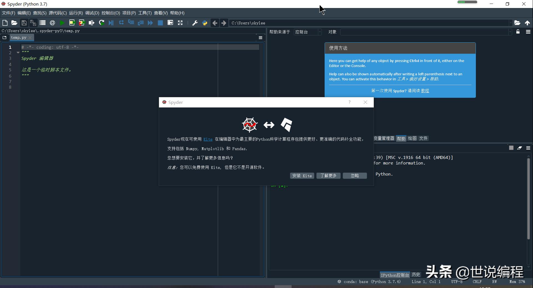Expand the working directory path dropdown
This screenshot has height=288, width=533.
pos(510,23)
